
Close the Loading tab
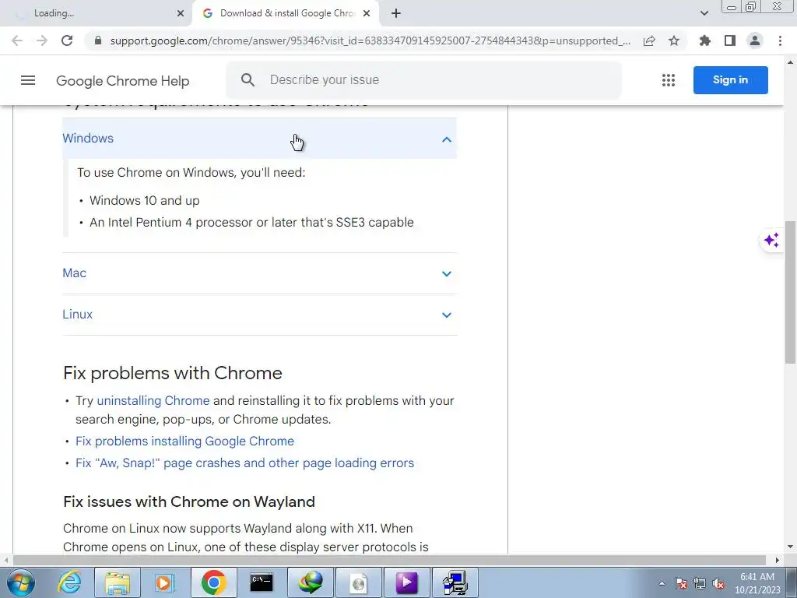click(181, 13)
